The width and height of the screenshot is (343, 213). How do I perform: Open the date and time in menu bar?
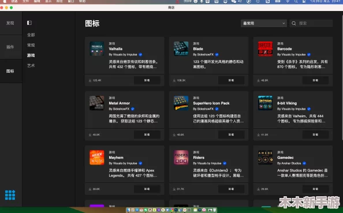click(325, 1)
